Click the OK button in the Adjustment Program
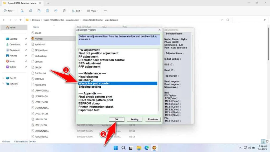270x152 pixels. pyautogui.click(x=116, y=119)
